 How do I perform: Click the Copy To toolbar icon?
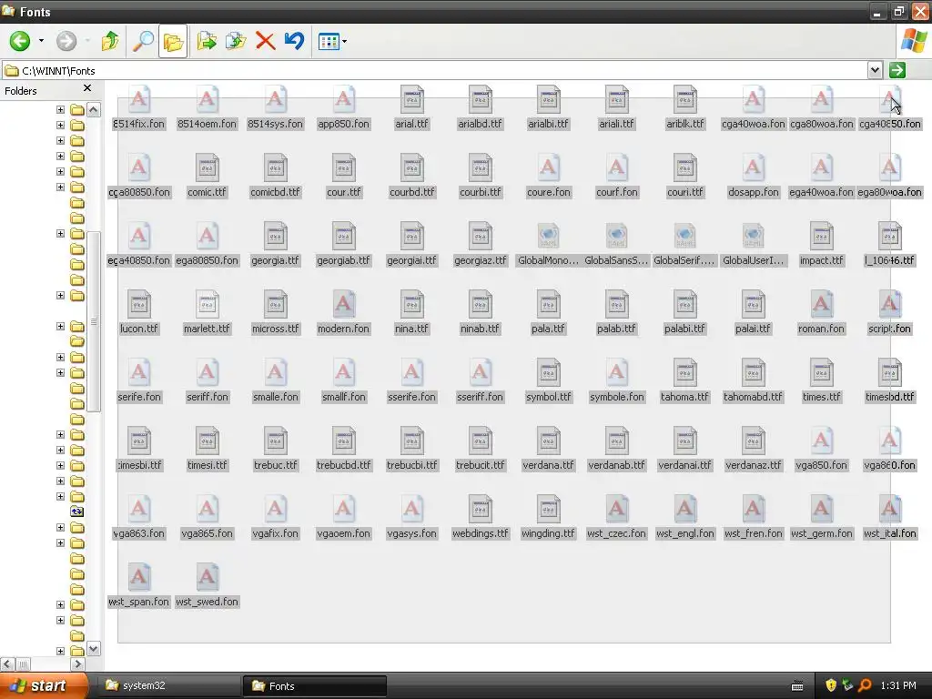tap(236, 41)
